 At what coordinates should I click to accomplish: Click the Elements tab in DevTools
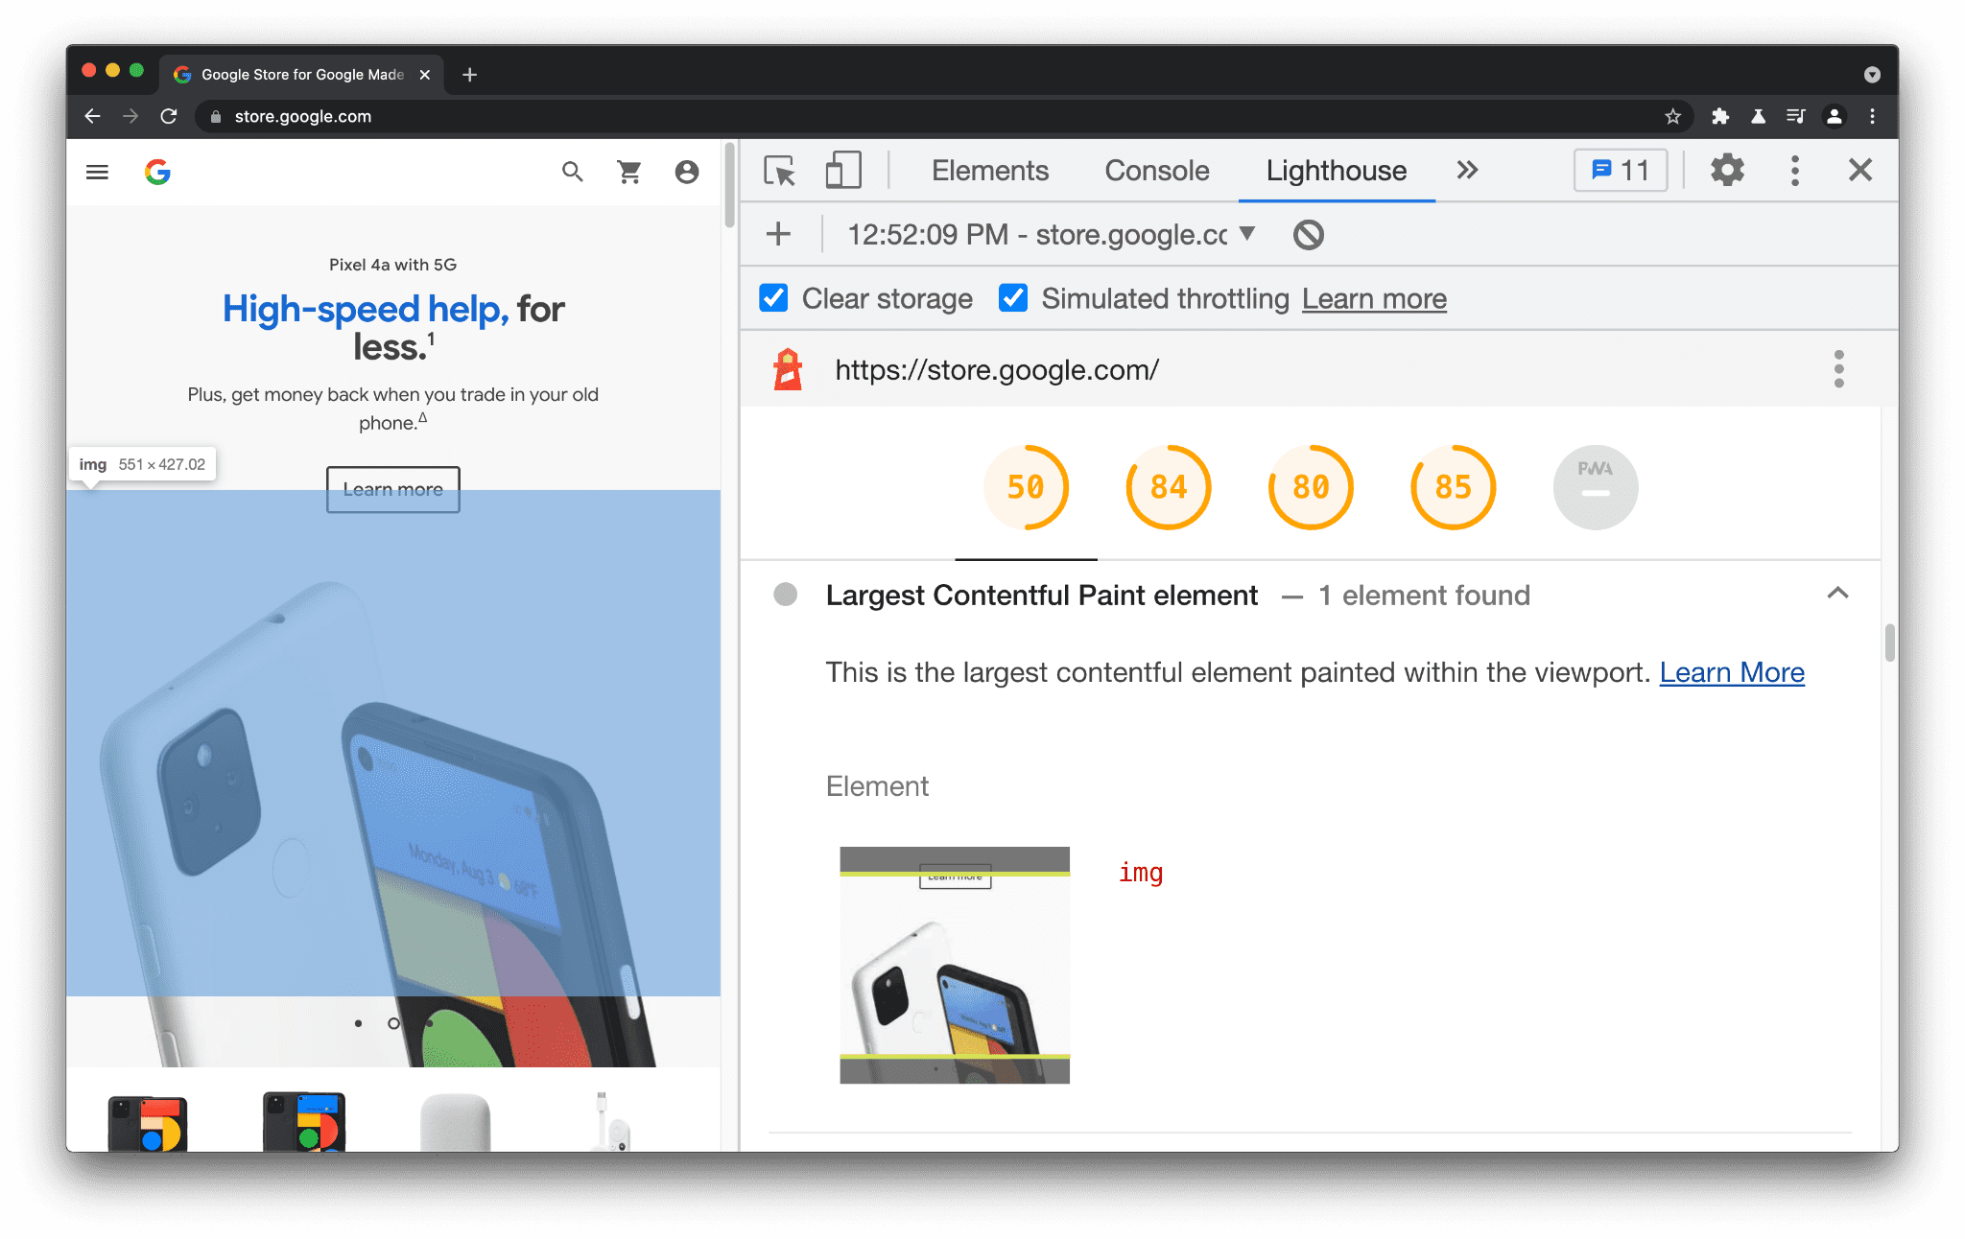tap(988, 172)
